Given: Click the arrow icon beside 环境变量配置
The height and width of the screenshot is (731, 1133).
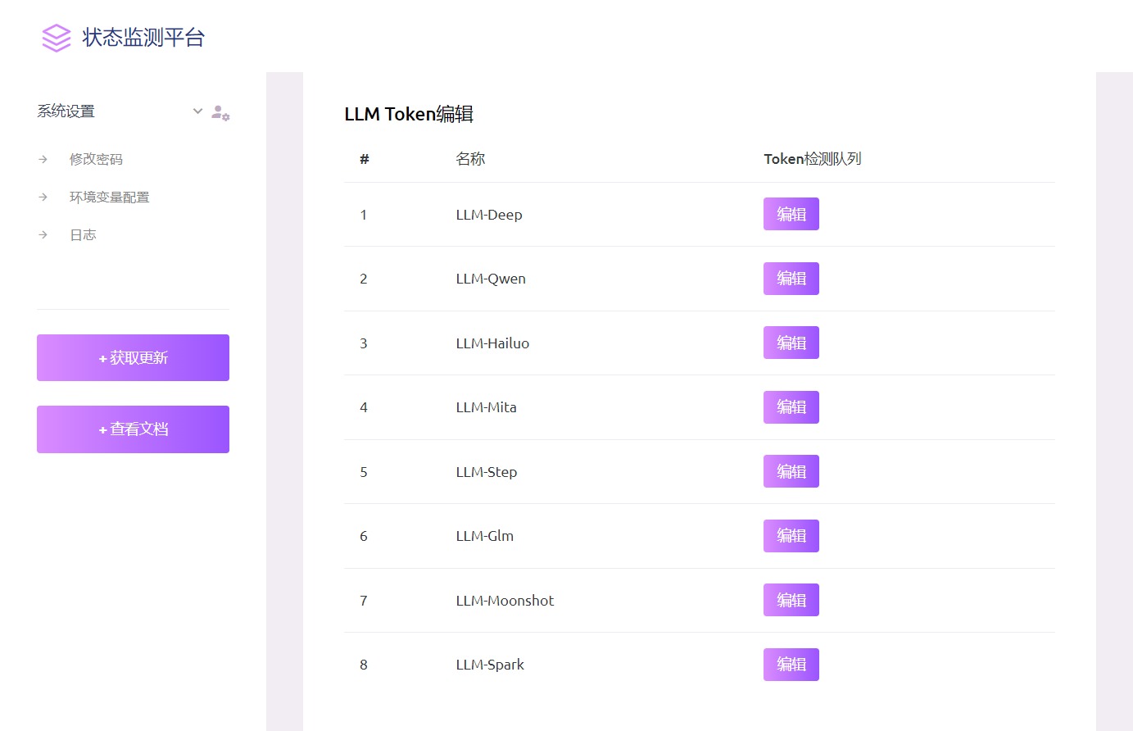Looking at the screenshot, I should coord(43,197).
